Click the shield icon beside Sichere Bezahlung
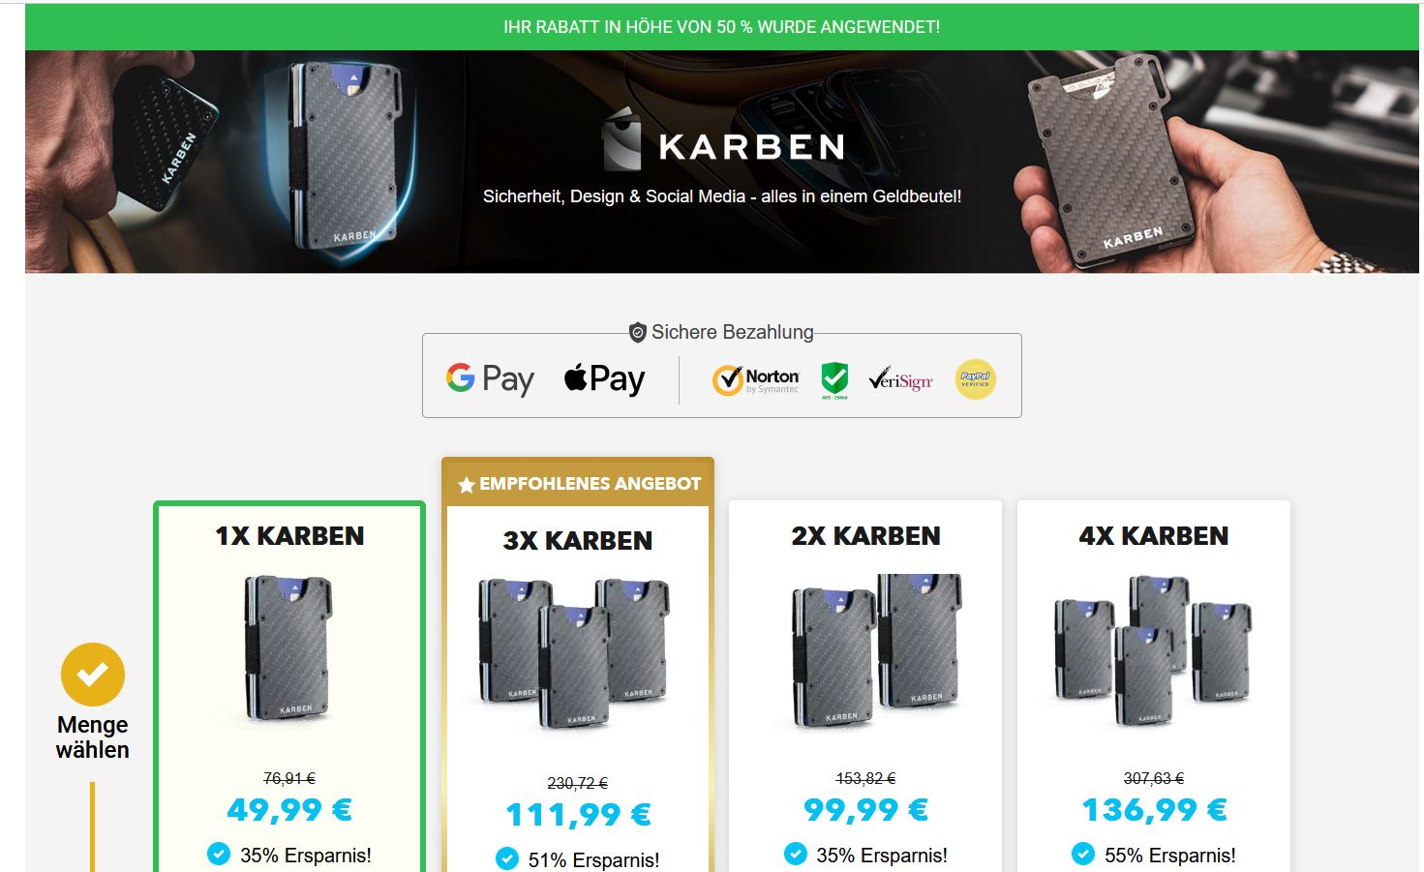Screen dimensions: 1424x872 click(x=637, y=333)
